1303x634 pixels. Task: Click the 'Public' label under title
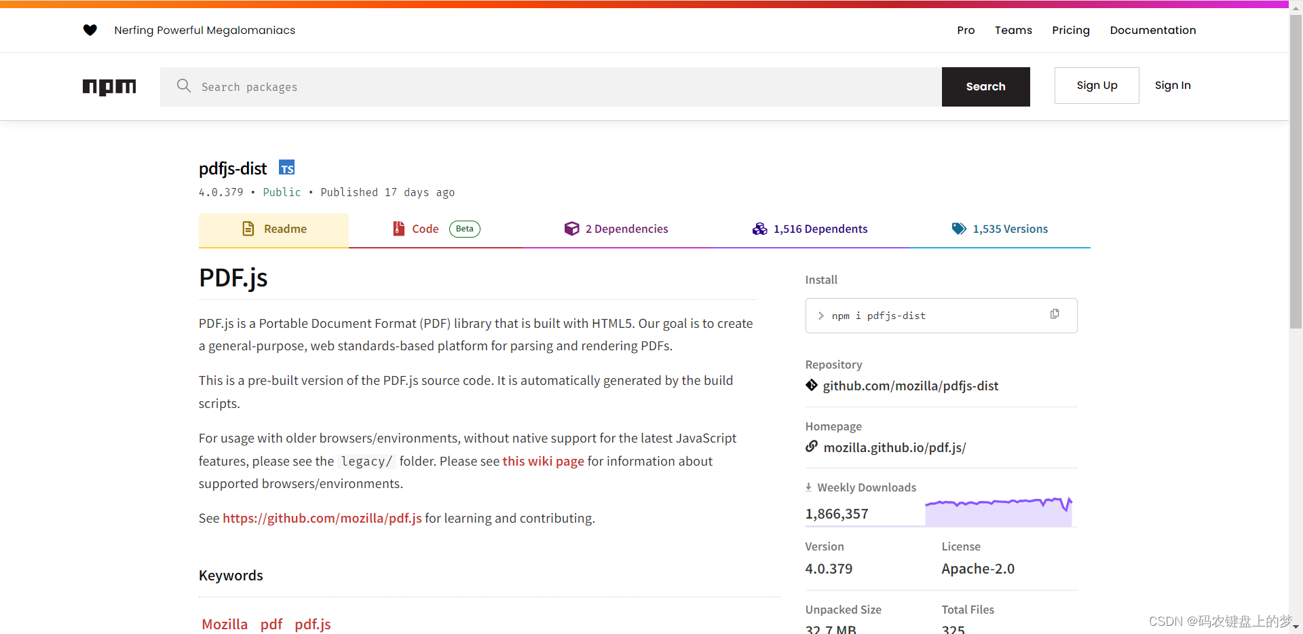pos(282,192)
